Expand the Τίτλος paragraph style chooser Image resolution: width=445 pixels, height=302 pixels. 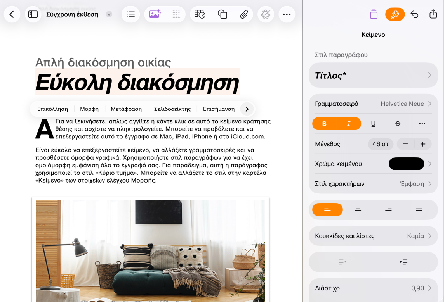click(373, 75)
